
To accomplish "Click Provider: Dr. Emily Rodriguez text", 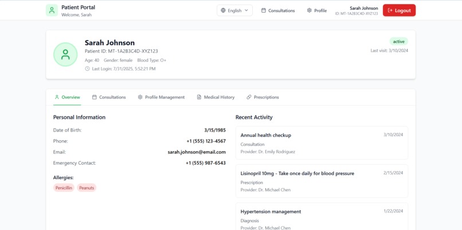I will (x=268, y=152).
